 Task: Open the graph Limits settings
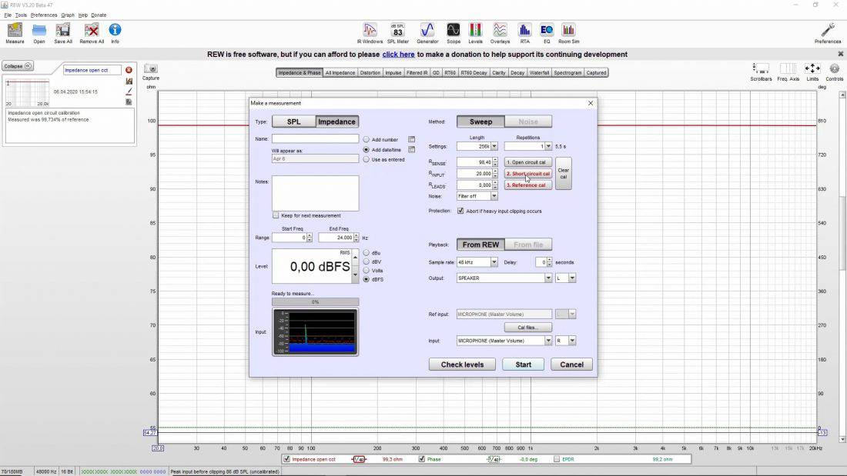click(813, 69)
